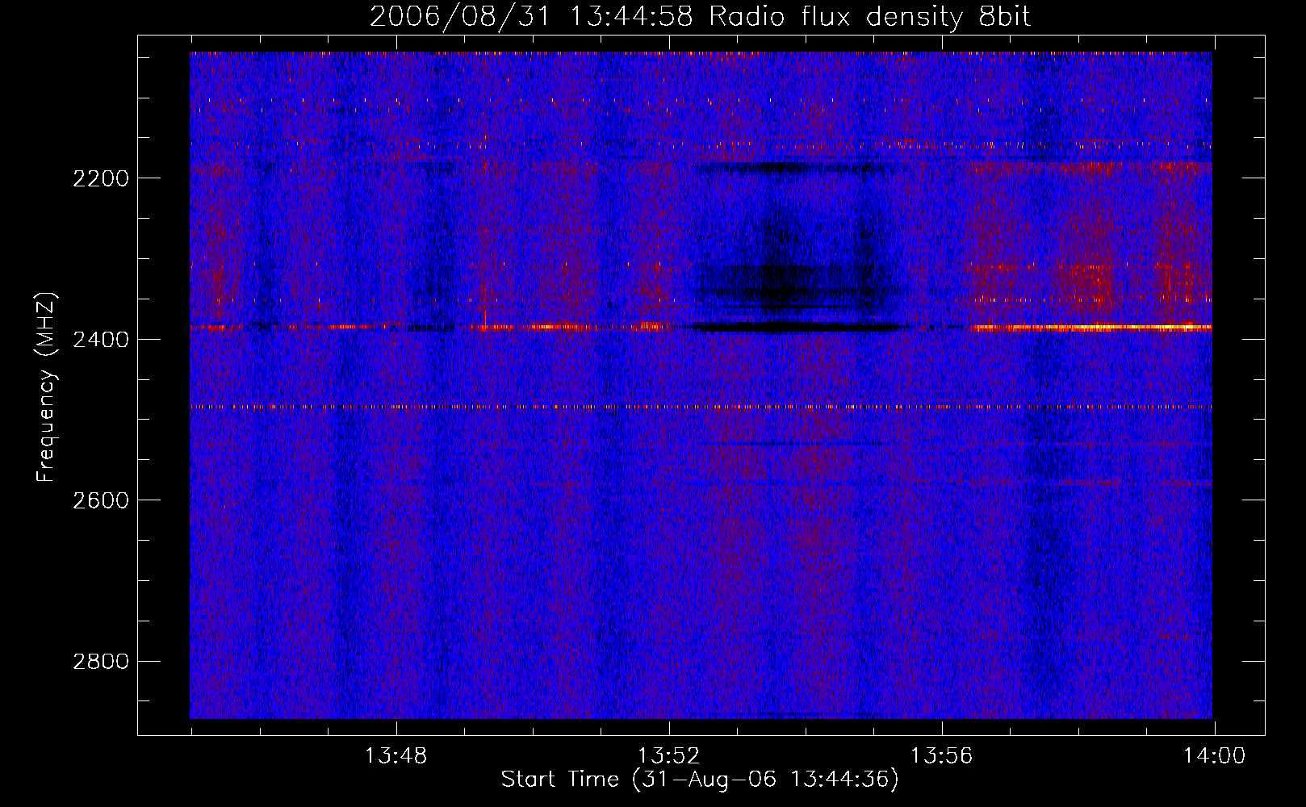Screen dimensions: 1306x807
Task: Click the dark absorption band in the spectrogram near 13:53
Action: pos(799,328)
